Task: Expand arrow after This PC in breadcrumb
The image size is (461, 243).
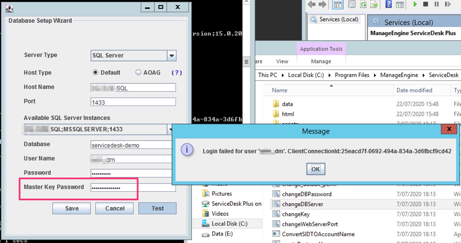Action: [283, 75]
